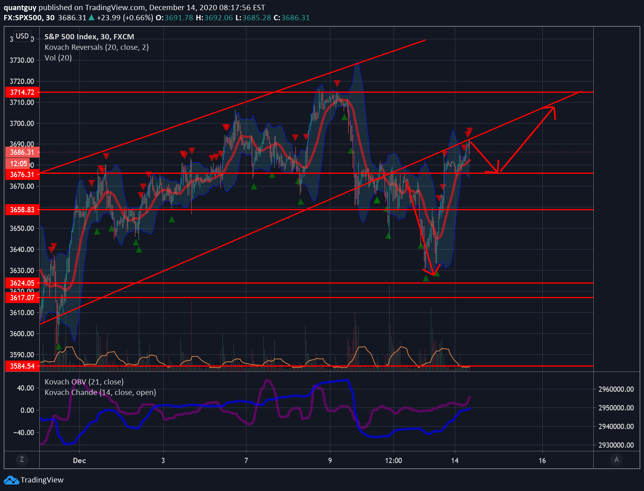Click the 3676.31 price level label
Screen dimensions: 644x491
pyautogui.click(x=22, y=175)
